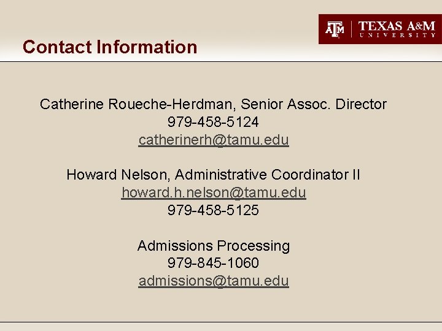The height and width of the screenshot is (331, 442).
Task: Click the word UNIVERSITY in the logo
Action: (397, 36)
